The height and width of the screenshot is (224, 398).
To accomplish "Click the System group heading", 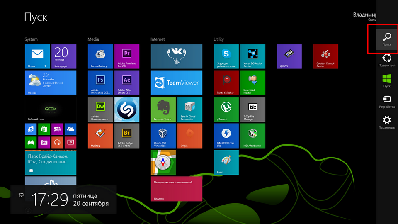I will 31,39.
